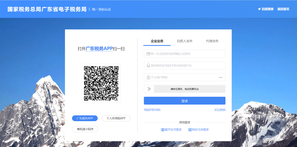
Task: Open the 返回首页 link
Action: (x=283, y=9)
